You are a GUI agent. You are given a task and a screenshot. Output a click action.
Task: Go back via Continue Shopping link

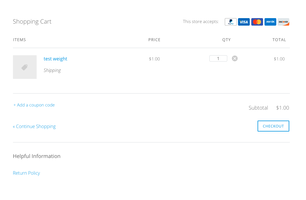tap(34, 127)
